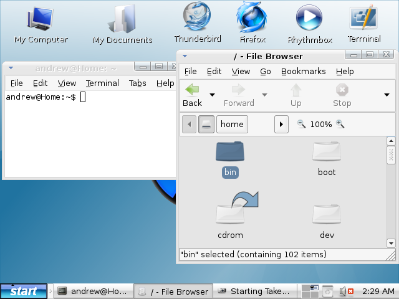Shift the path bar left with arrow
The image size is (399, 299).
tap(189, 124)
